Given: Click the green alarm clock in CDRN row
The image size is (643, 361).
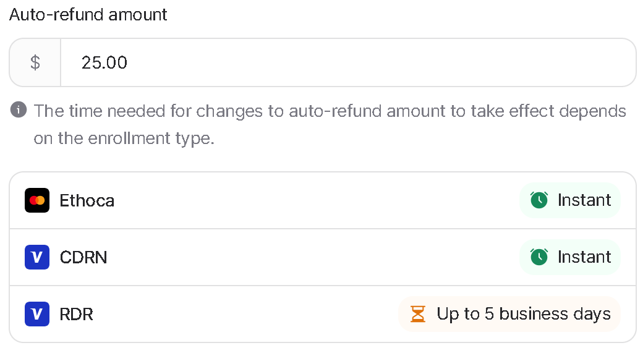Looking at the screenshot, I should [x=539, y=257].
